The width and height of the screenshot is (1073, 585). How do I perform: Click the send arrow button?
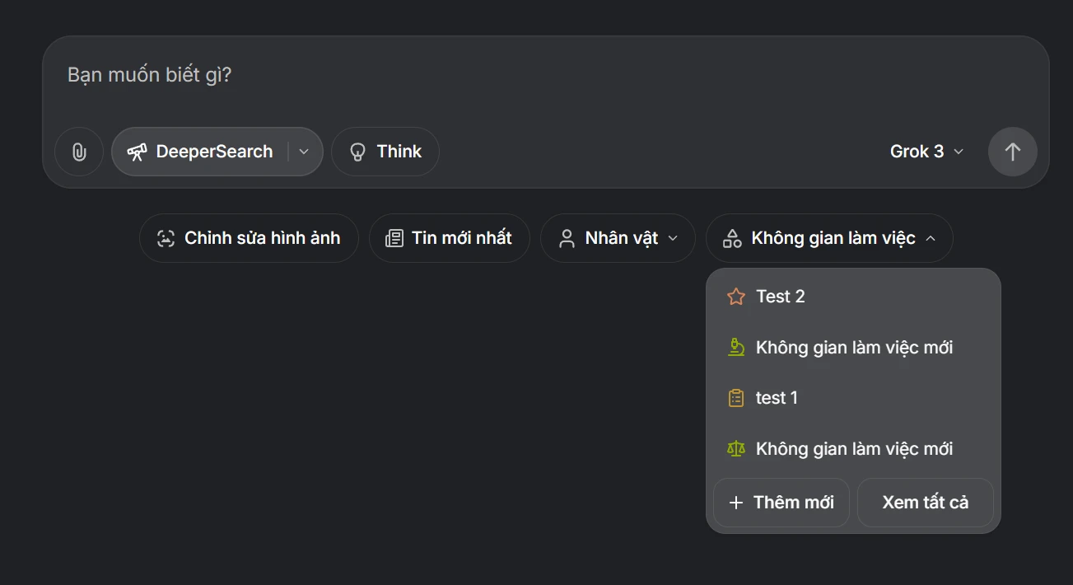pyautogui.click(x=1013, y=152)
